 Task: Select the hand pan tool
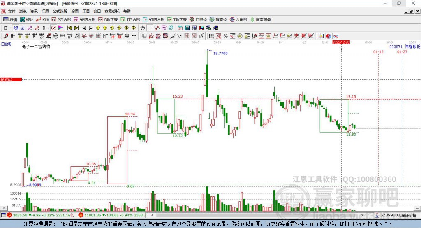click(142, 28)
